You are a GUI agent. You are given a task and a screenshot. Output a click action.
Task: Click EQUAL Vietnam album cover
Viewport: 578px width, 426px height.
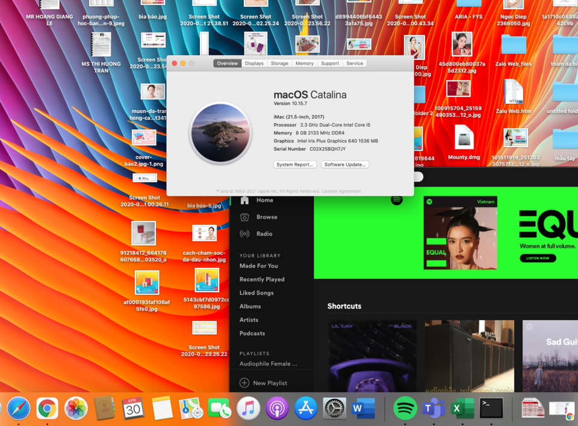point(461,233)
